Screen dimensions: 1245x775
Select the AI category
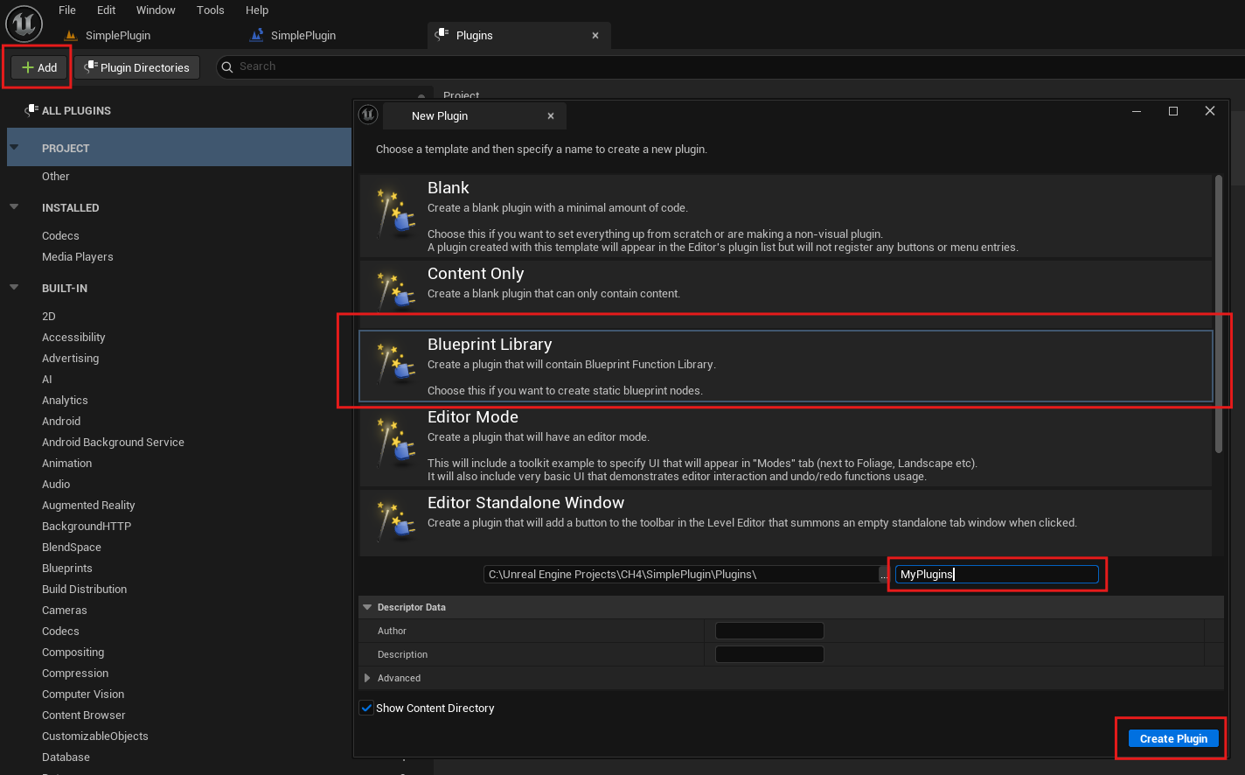coord(47,379)
